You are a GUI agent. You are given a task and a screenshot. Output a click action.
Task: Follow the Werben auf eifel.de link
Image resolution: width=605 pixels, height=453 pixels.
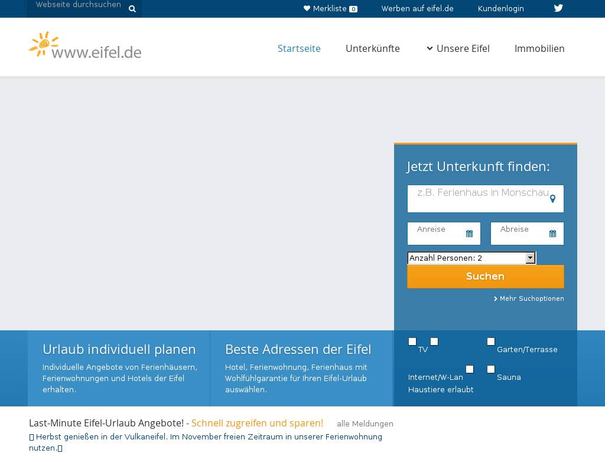point(417,9)
